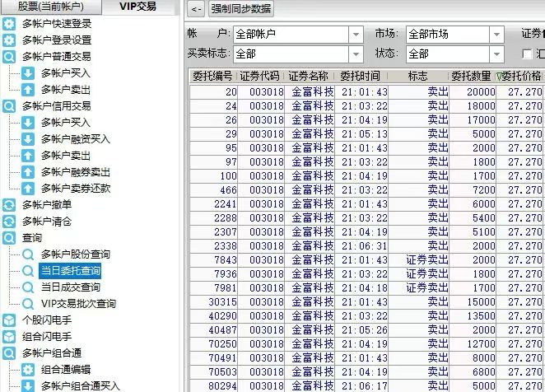This screenshot has height=392, width=545.
Task: Click quantity 7200 in order row 466
Action: click(x=484, y=190)
